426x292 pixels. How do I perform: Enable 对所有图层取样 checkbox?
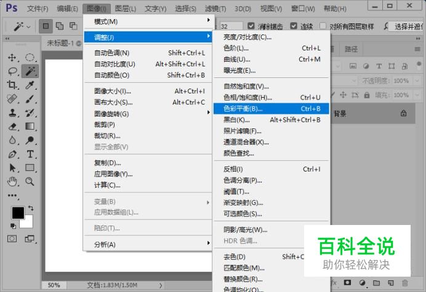pos(323,26)
